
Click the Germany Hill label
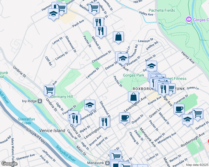click(62, 97)
